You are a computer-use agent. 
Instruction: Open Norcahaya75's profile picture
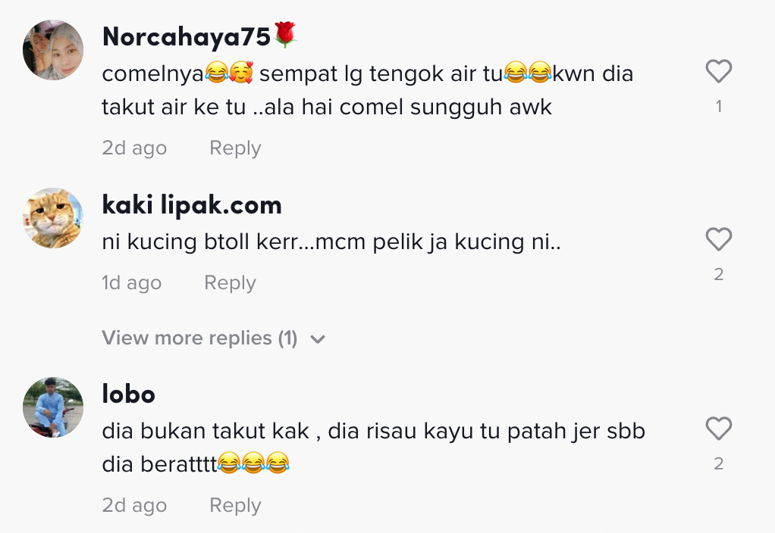point(53,50)
